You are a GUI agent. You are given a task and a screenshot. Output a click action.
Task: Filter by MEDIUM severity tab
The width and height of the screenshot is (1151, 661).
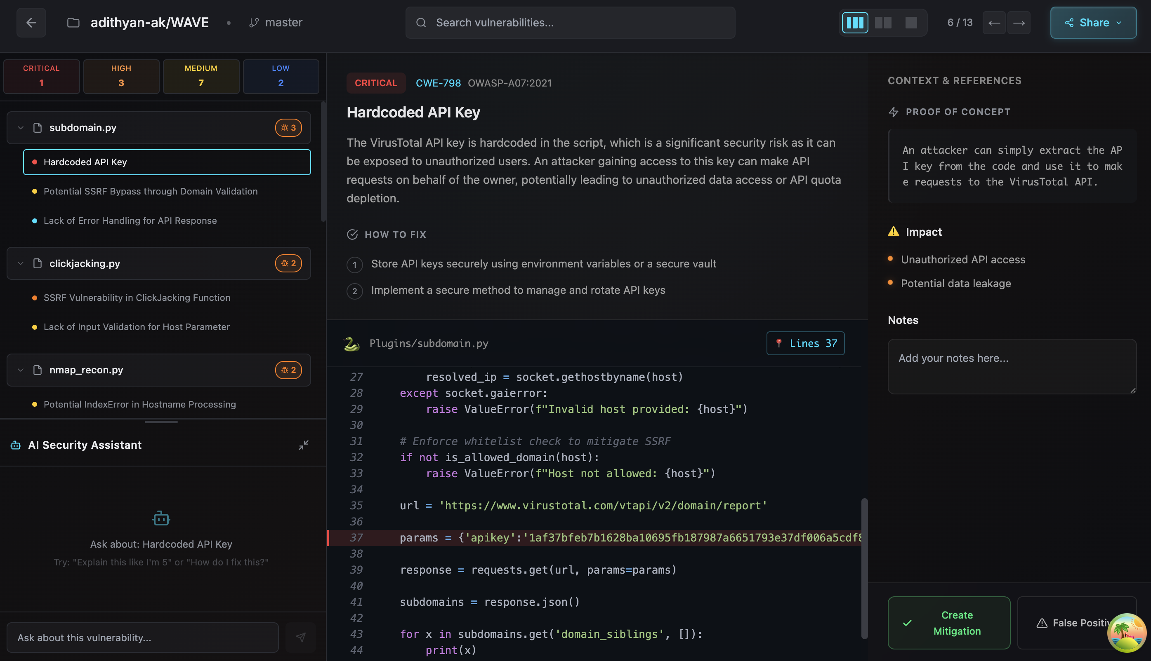[x=201, y=76]
